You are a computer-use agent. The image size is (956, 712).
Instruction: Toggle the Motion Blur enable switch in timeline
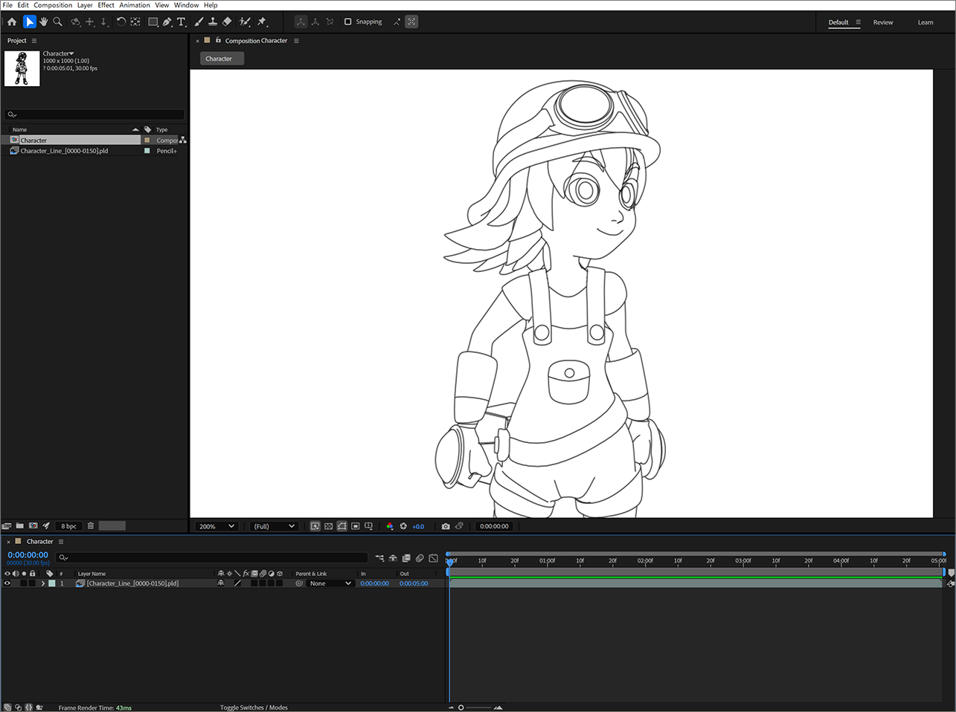click(420, 558)
